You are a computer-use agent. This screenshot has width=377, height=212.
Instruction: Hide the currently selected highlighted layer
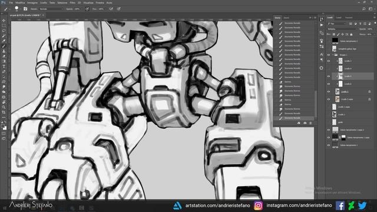pos(329,76)
